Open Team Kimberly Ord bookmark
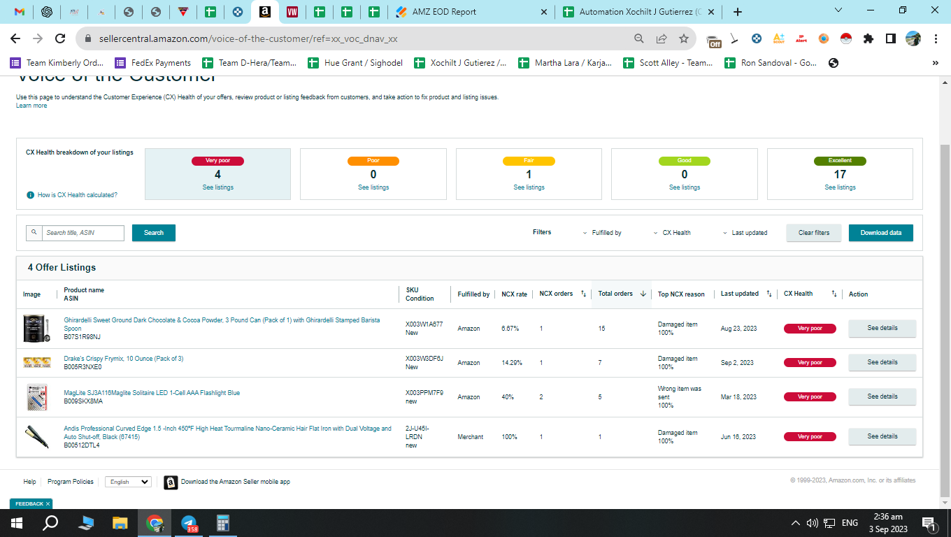This screenshot has height=537, width=951. (x=57, y=63)
